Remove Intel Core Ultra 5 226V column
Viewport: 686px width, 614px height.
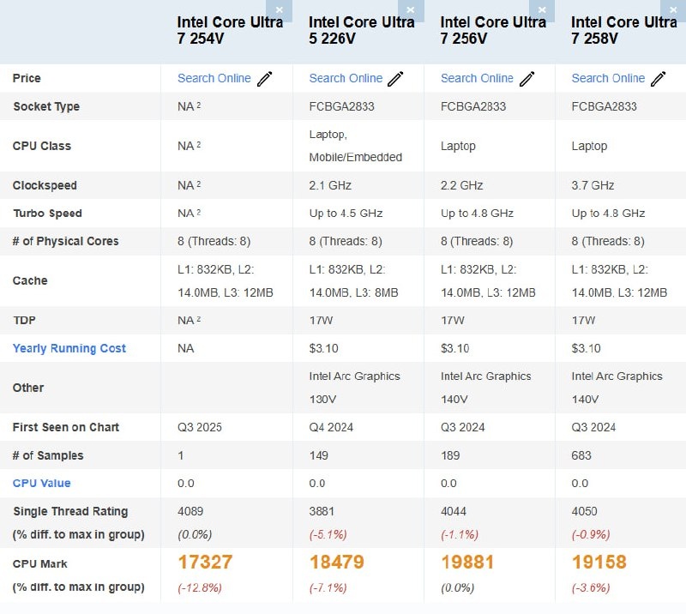coord(411,10)
